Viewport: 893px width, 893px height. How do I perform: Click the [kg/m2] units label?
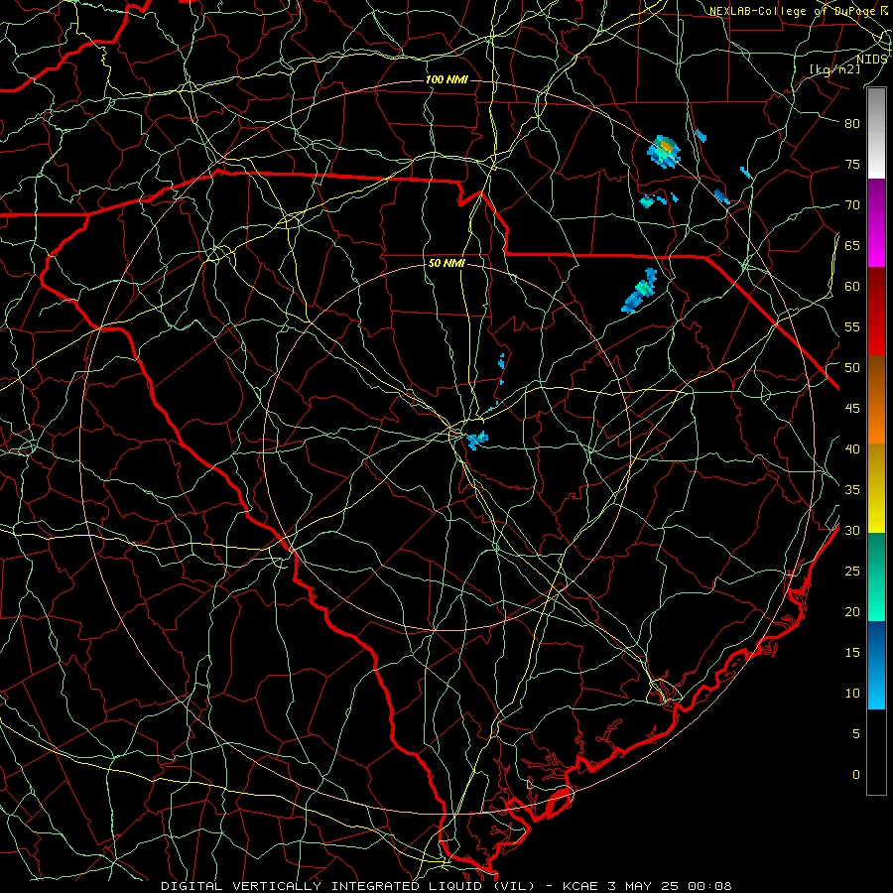[834, 68]
